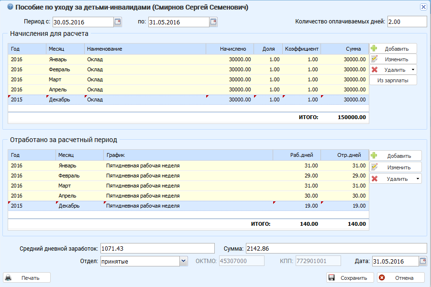The width and height of the screenshot is (431, 287).
Task: Select Апрель row in accruals table
Action: click(188, 89)
